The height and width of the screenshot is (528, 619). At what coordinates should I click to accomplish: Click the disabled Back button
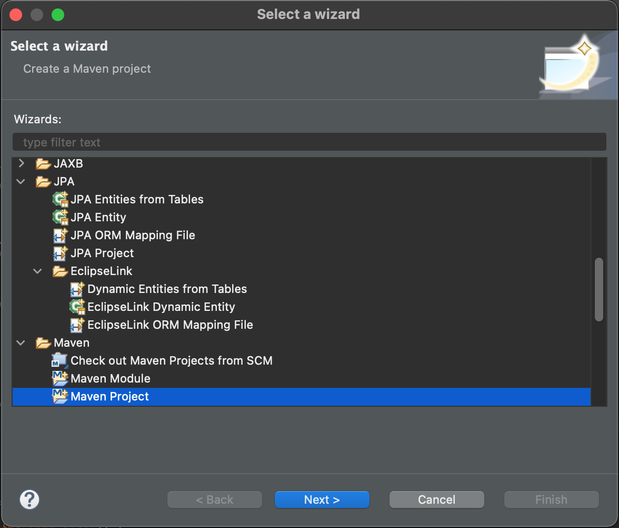pyautogui.click(x=215, y=500)
